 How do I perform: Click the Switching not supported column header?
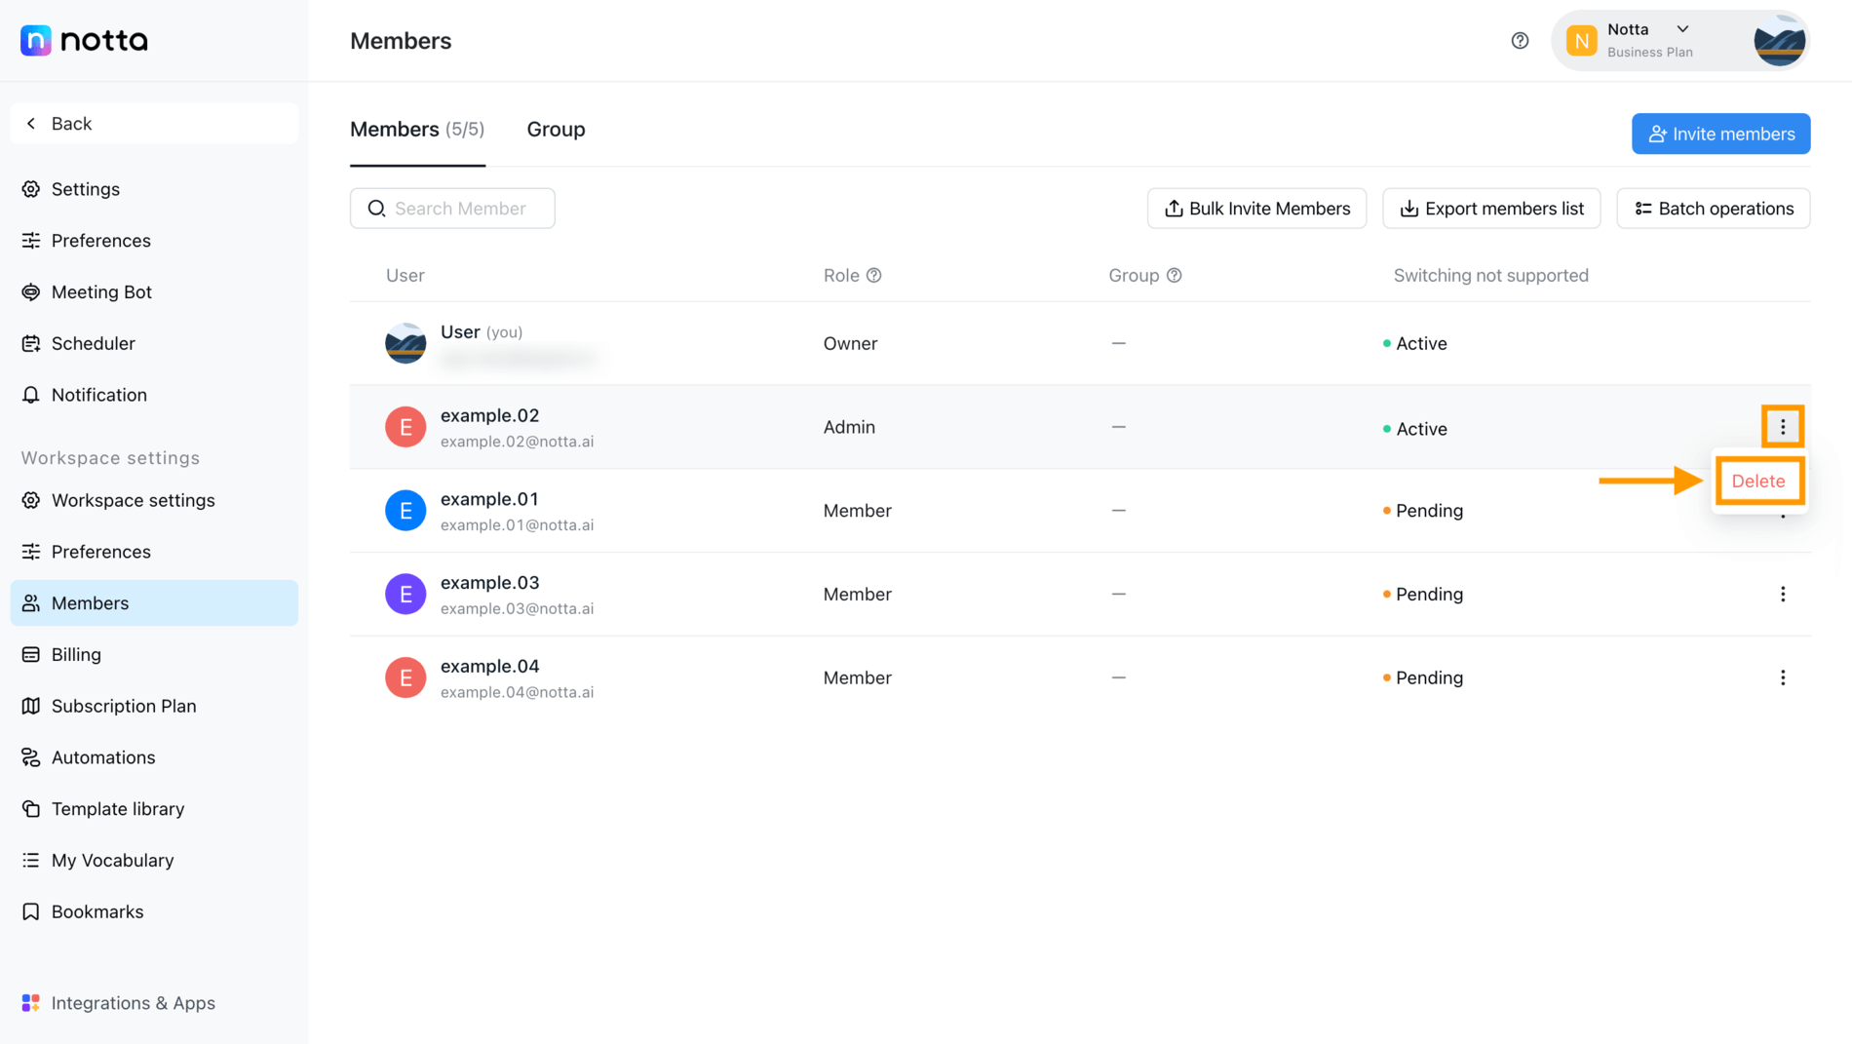click(1490, 276)
